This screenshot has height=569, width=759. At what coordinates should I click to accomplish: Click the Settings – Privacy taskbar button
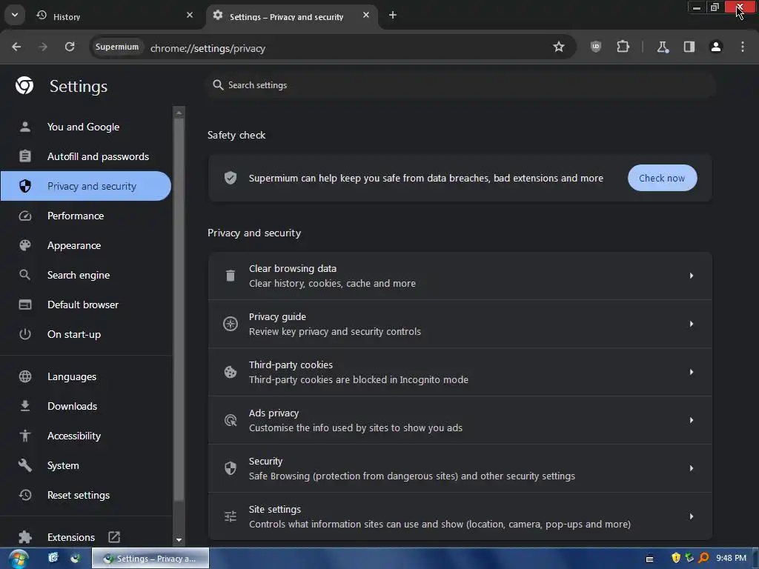150,559
